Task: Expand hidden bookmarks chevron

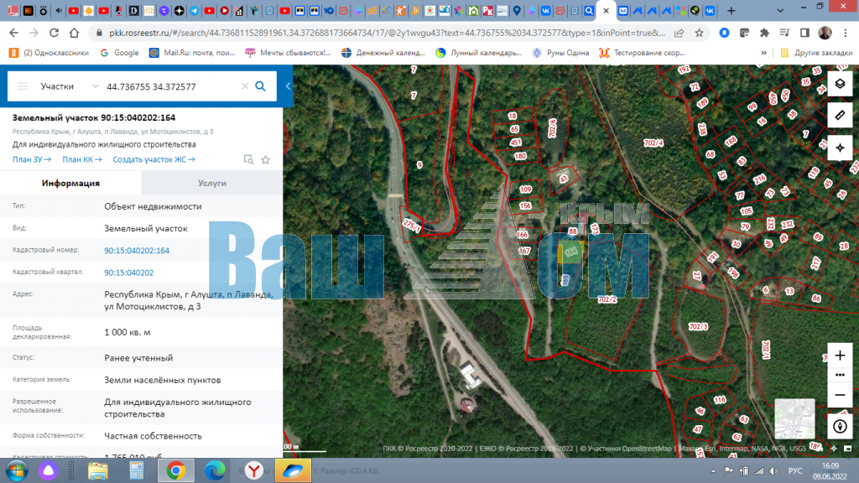Action: tap(763, 53)
